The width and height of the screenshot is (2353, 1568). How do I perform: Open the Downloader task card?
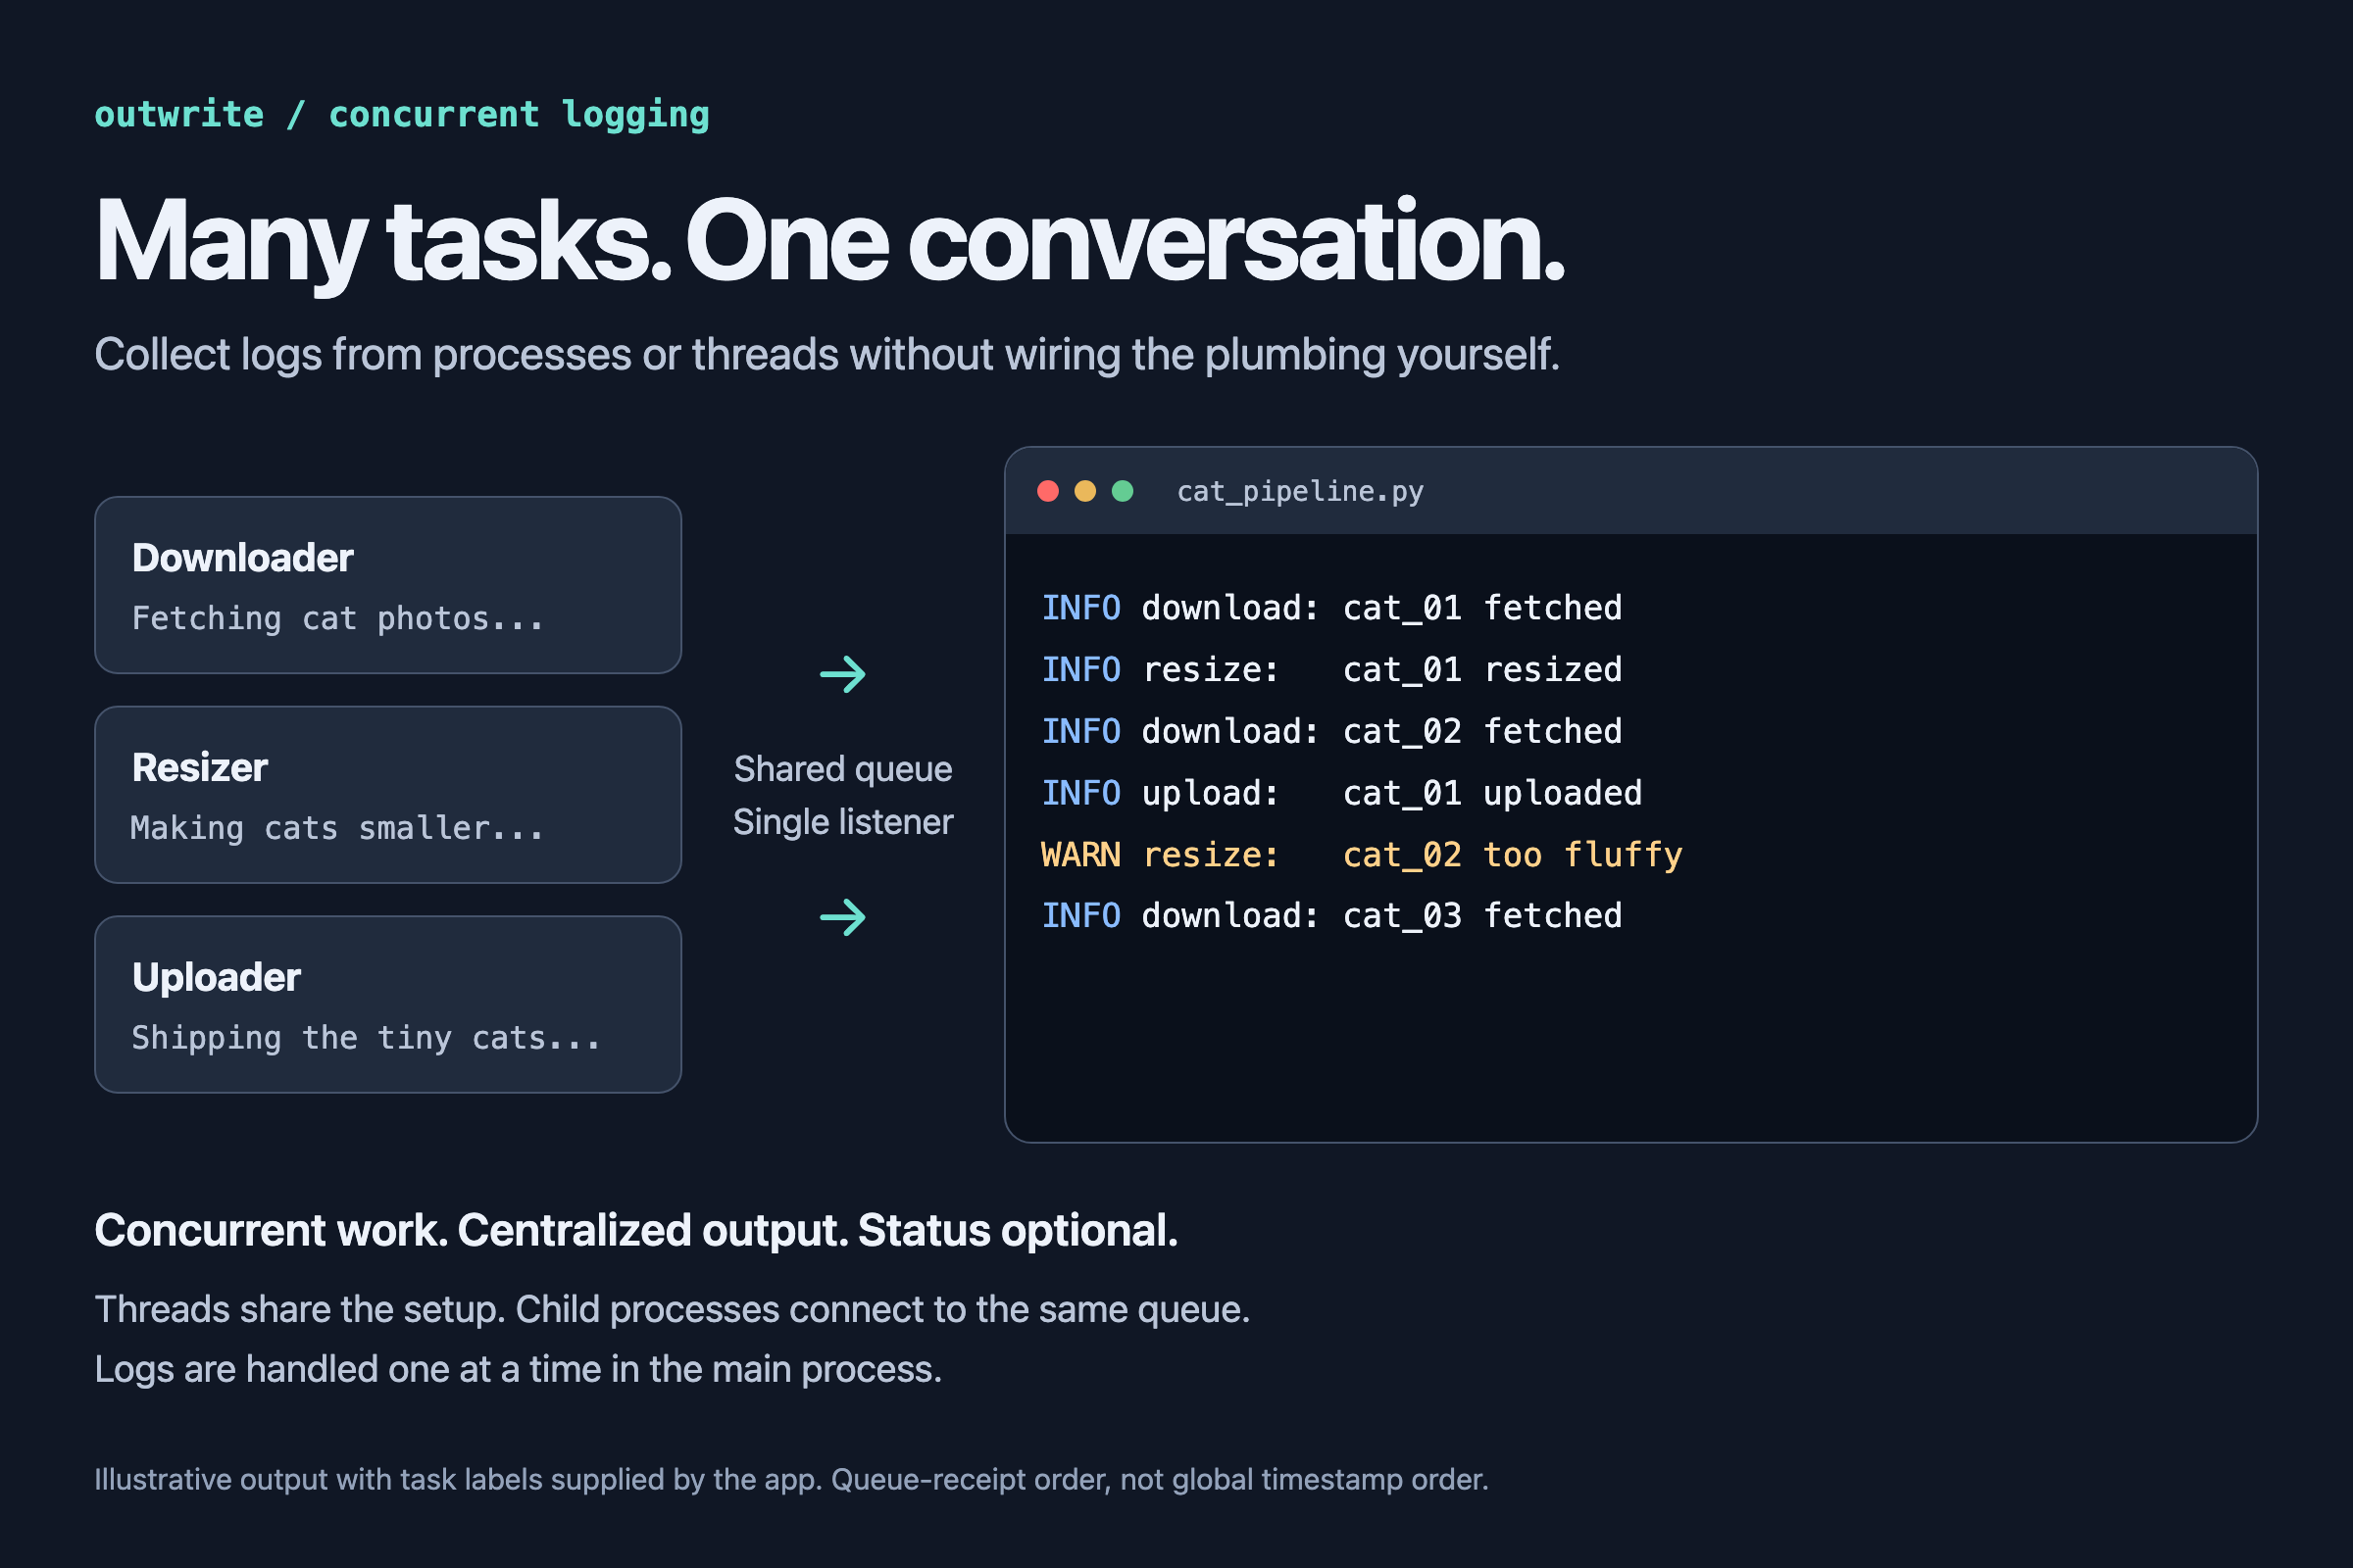388,585
